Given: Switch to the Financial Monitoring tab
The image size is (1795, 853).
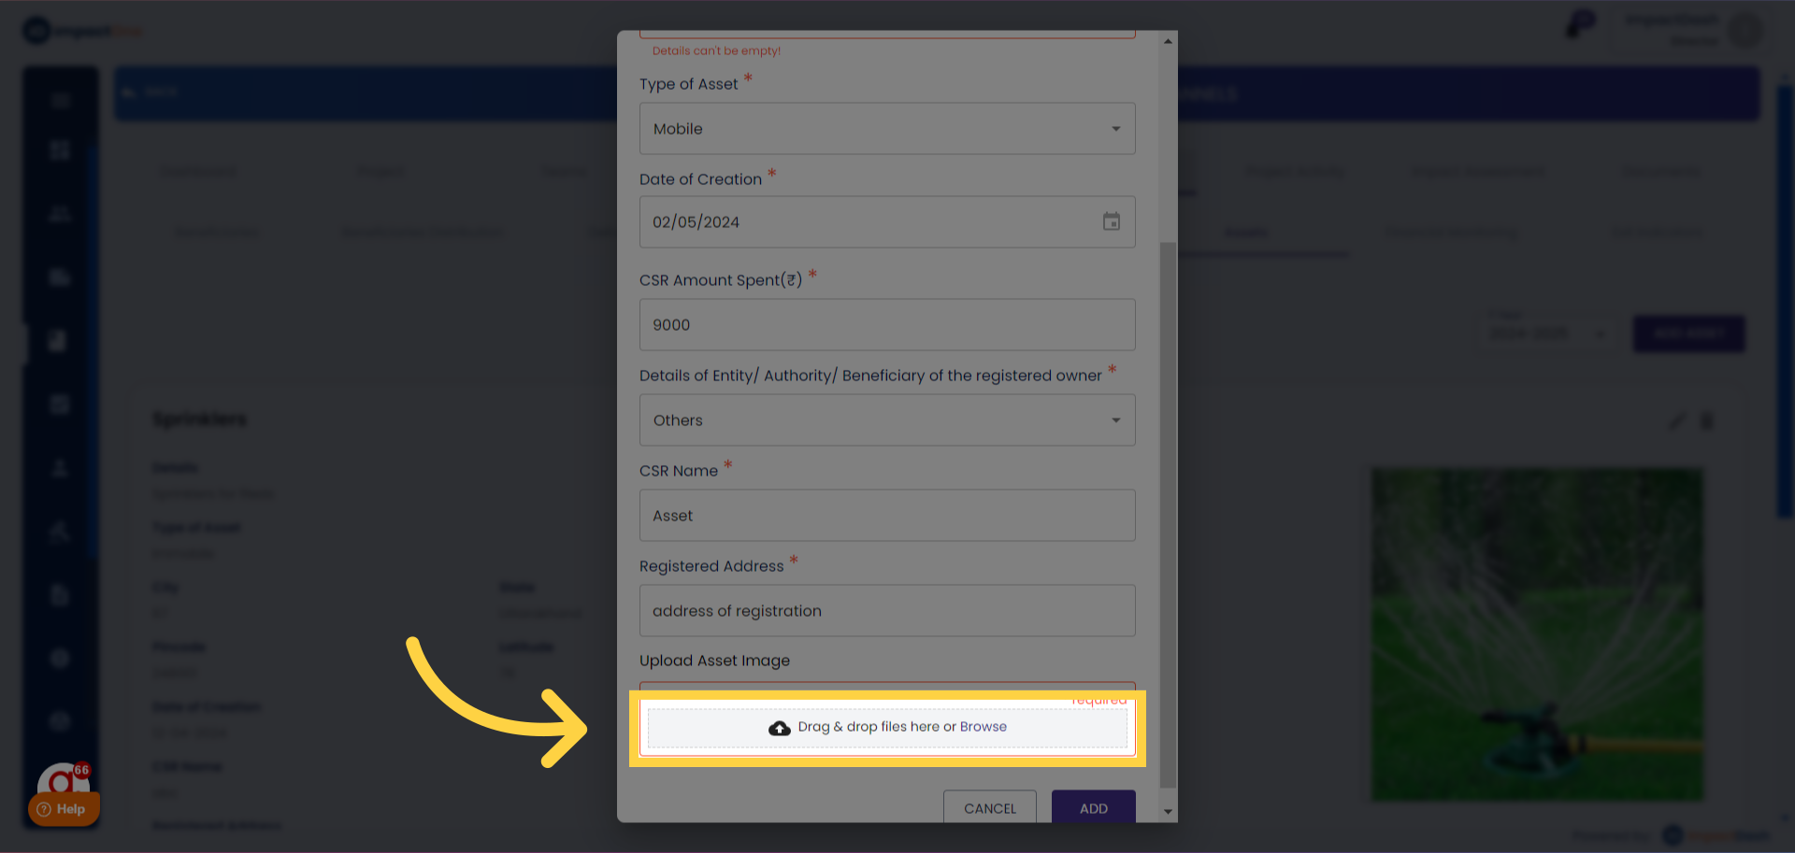Looking at the screenshot, I should pyautogui.click(x=1451, y=232).
